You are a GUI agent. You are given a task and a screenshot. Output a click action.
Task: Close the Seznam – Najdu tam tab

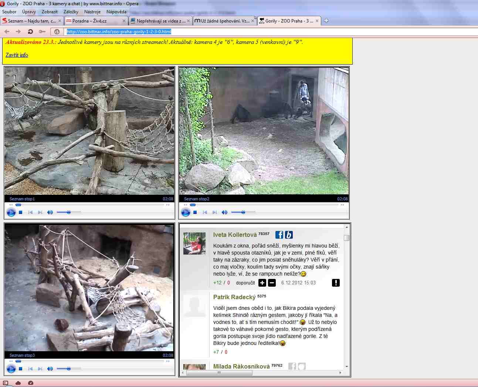point(60,21)
